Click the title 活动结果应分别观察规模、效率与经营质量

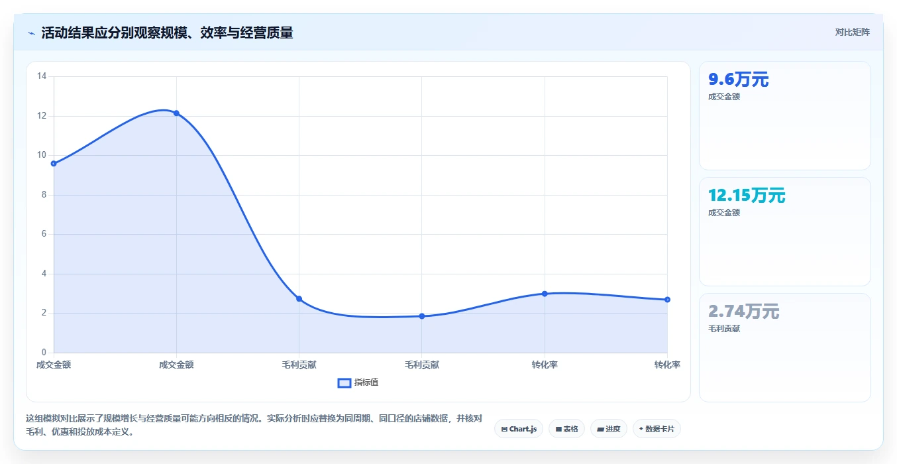[x=167, y=32]
